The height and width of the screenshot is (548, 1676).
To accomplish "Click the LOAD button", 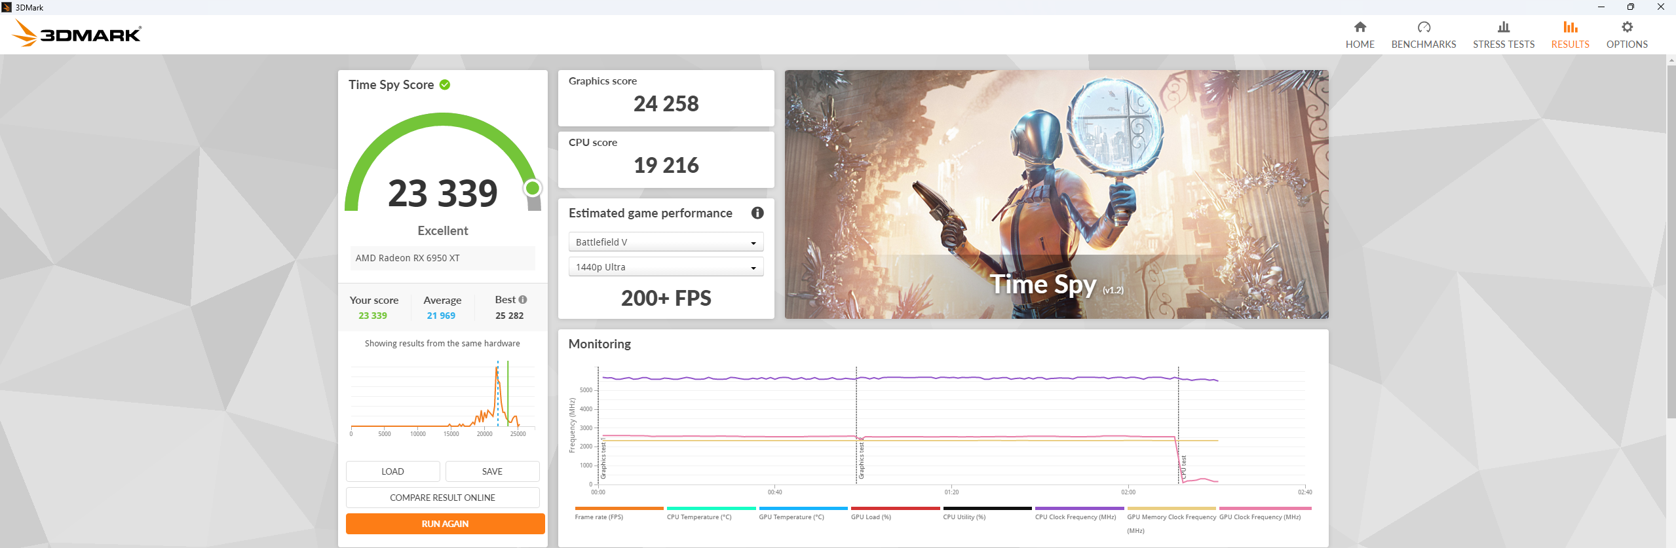I will (x=392, y=471).
